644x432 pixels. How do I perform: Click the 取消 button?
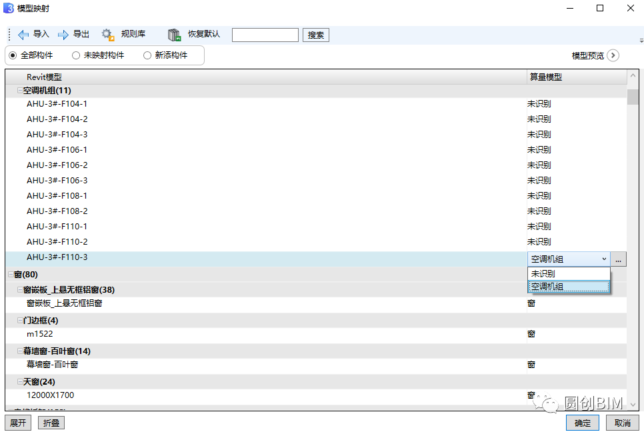[x=623, y=423]
